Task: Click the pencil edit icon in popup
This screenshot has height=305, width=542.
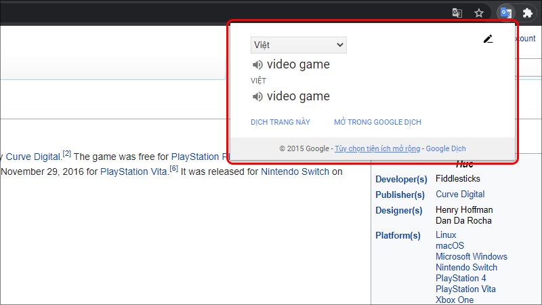Action: tap(488, 39)
